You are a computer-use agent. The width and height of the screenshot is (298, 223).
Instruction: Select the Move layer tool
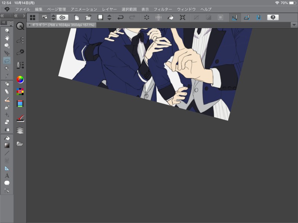coord(7,53)
